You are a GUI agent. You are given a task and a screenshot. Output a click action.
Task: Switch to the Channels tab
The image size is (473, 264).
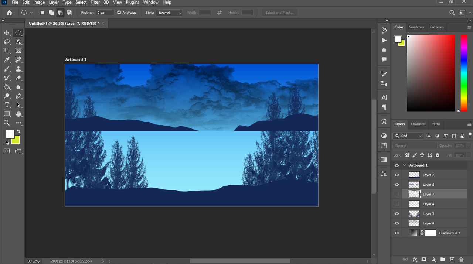point(418,124)
